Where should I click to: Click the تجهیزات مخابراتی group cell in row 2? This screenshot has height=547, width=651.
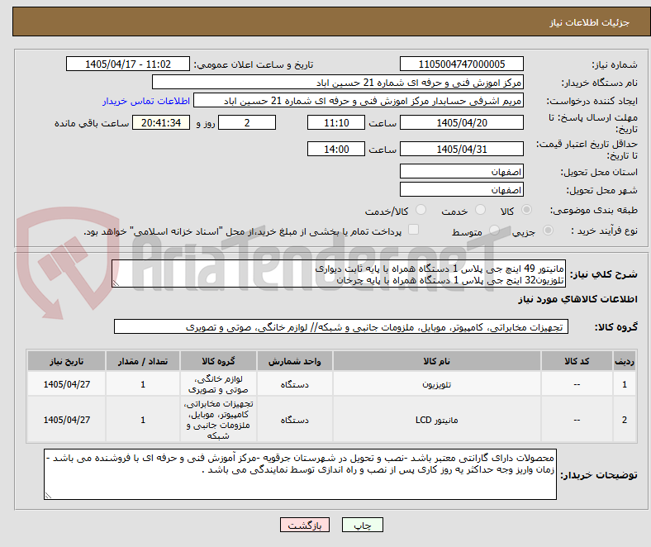tap(218, 420)
